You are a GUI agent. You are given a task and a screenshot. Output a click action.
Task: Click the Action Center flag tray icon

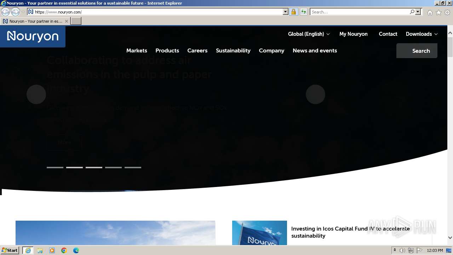(419, 250)
